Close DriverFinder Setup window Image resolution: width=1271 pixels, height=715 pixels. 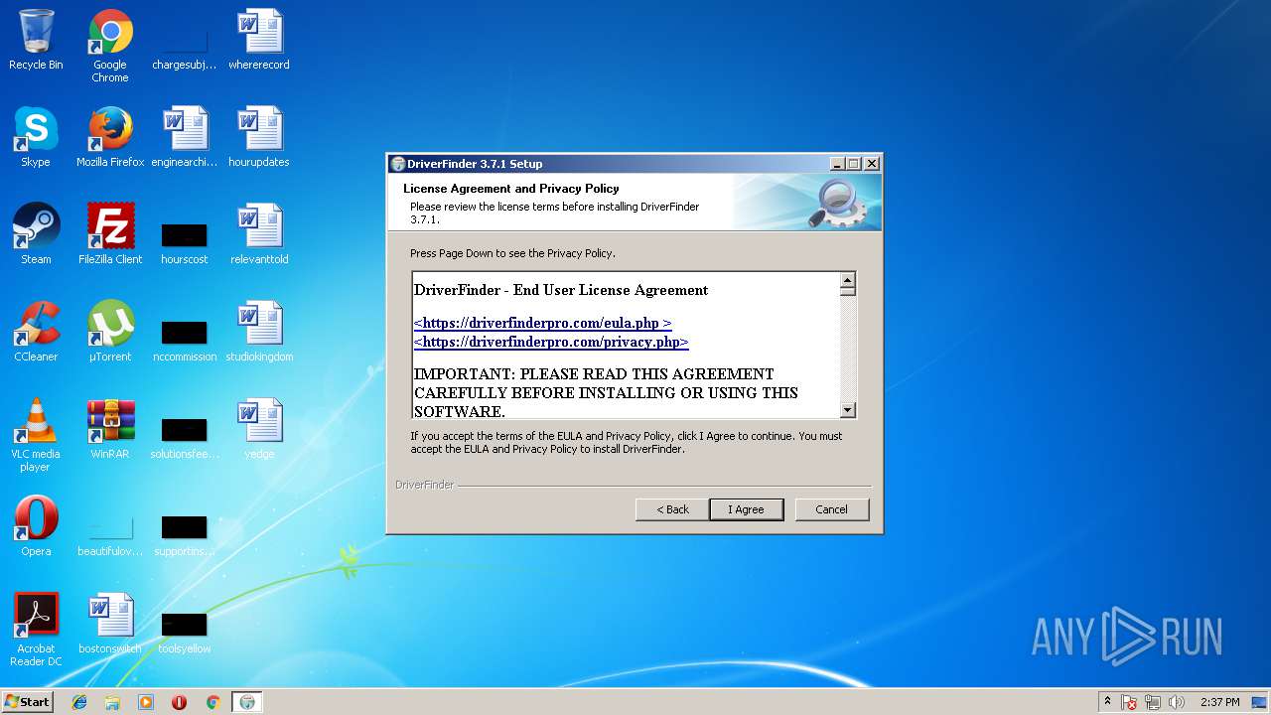click(x=872, y=164)
